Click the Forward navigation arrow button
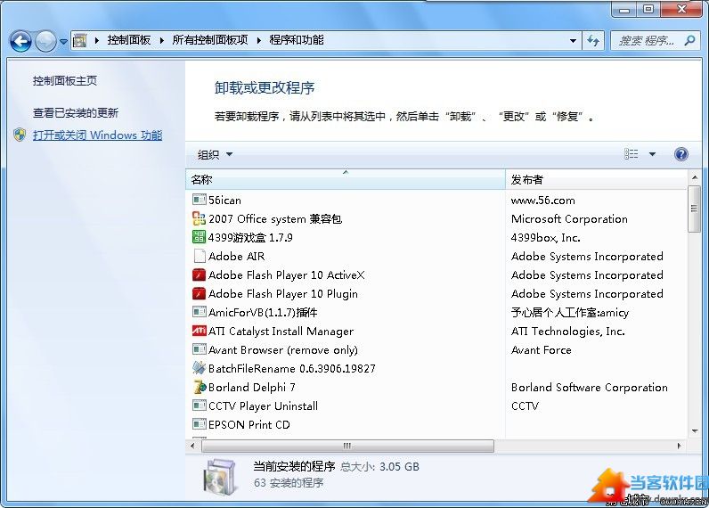 tap(45, 42)
